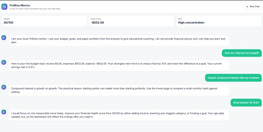Select the 'How do I improve my budget?' bubble
263x132 pixels.
[242, 53]
